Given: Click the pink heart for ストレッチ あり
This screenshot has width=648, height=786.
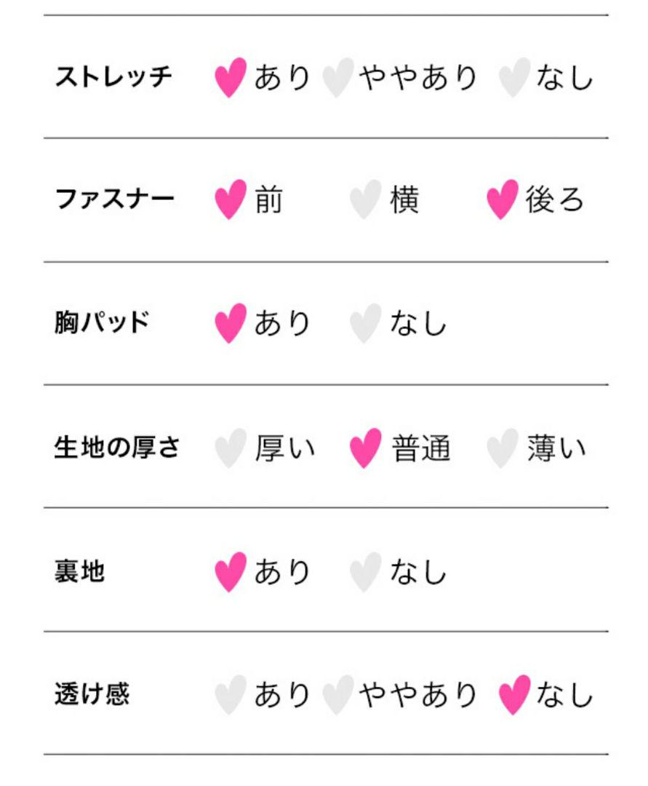Looking at the screenshot, I should (231, 77).
